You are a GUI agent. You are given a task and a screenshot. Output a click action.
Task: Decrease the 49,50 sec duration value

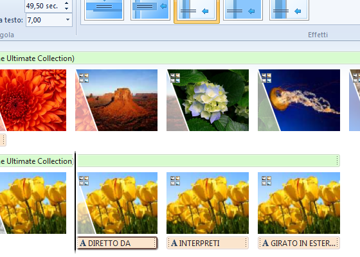(66, 8)
